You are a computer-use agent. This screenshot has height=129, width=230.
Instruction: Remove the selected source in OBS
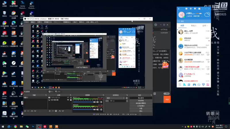(53, 111)
